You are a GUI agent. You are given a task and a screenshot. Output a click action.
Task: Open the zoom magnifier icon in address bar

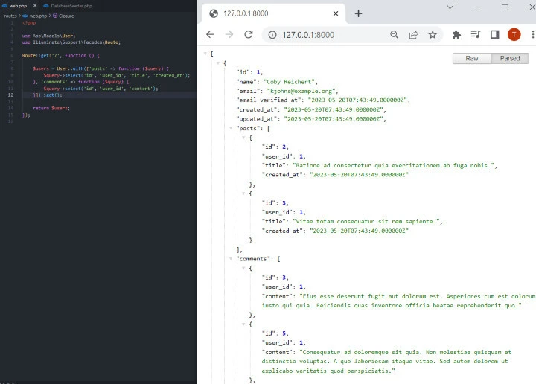pos(395,35)
